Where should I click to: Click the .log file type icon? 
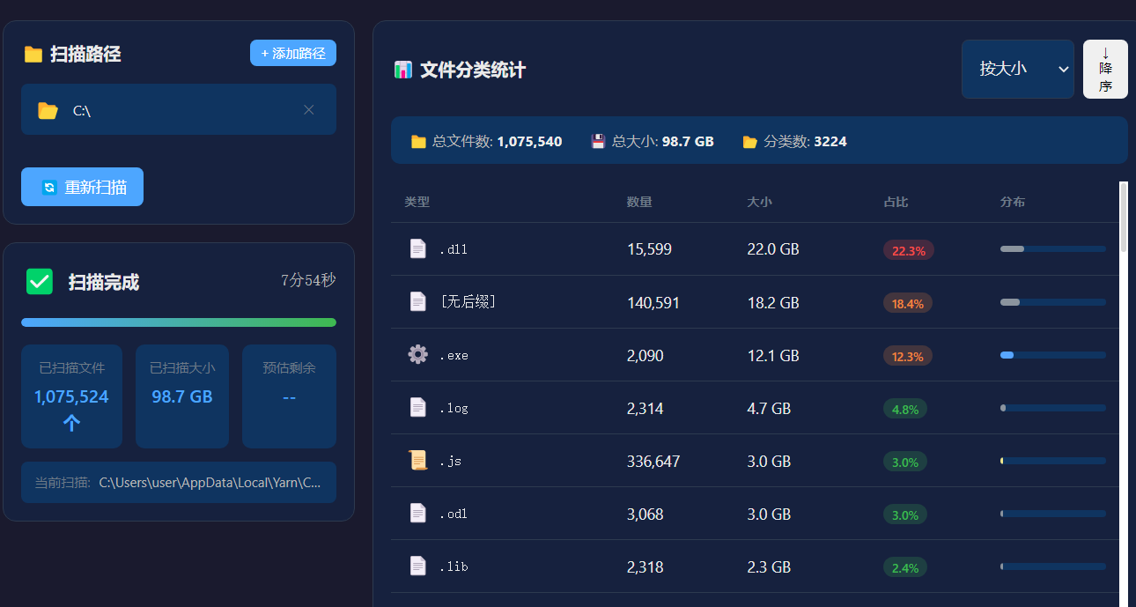point(418,408)
